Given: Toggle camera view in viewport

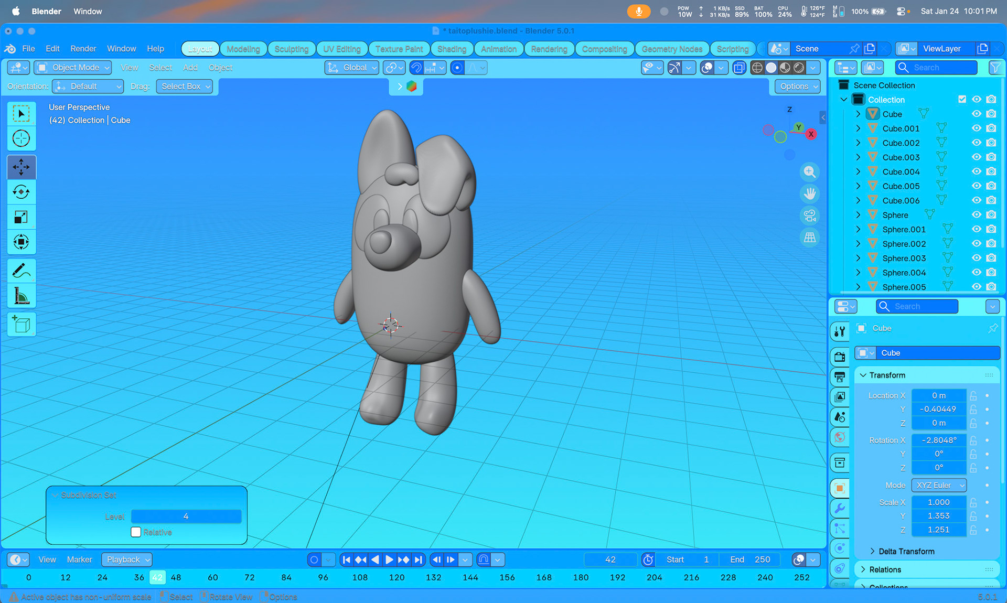Looking at the screenshot, I should [x=809, y=216].
